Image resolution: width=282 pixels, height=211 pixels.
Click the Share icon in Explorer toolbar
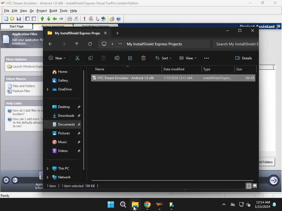[x=130, y=58]
